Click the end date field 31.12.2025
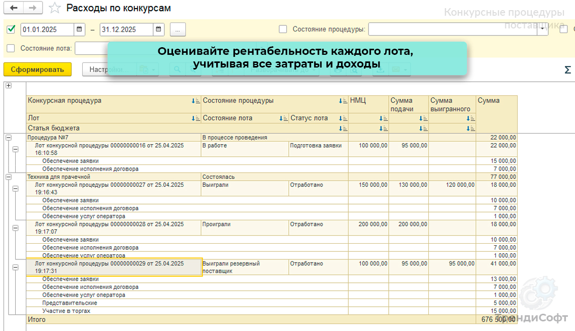The image size is (575, 331). (126, 29)
